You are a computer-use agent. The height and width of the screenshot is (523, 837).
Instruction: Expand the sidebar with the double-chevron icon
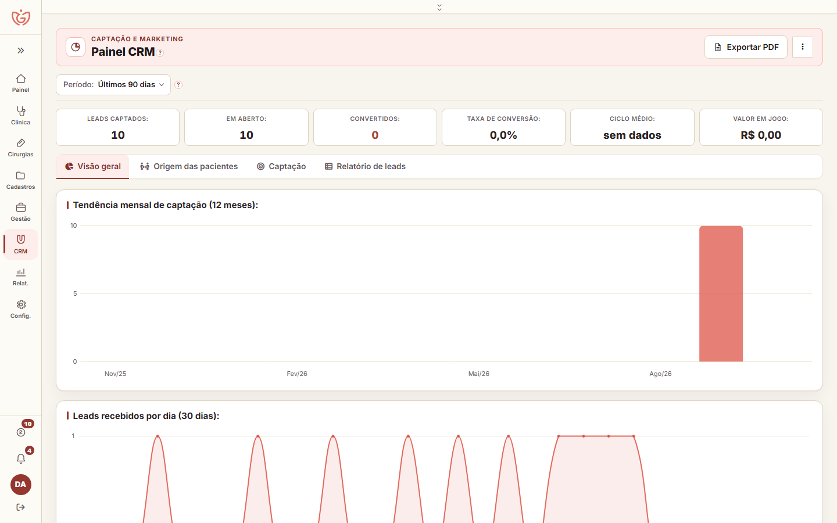(21, 51)
